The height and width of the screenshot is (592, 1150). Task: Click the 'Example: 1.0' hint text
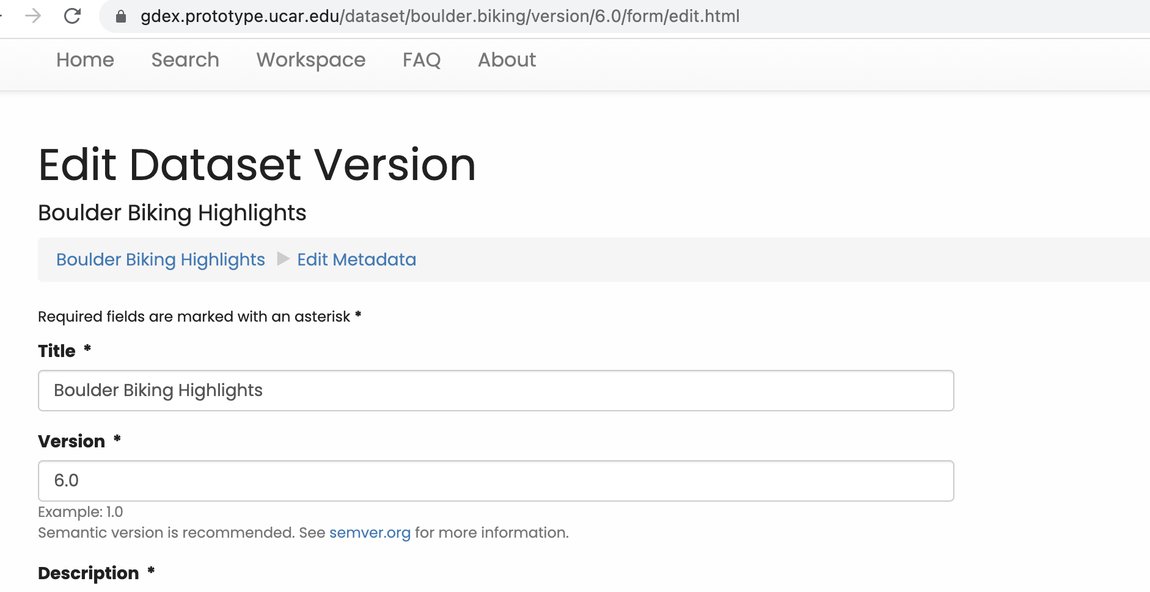pos(81,512)
